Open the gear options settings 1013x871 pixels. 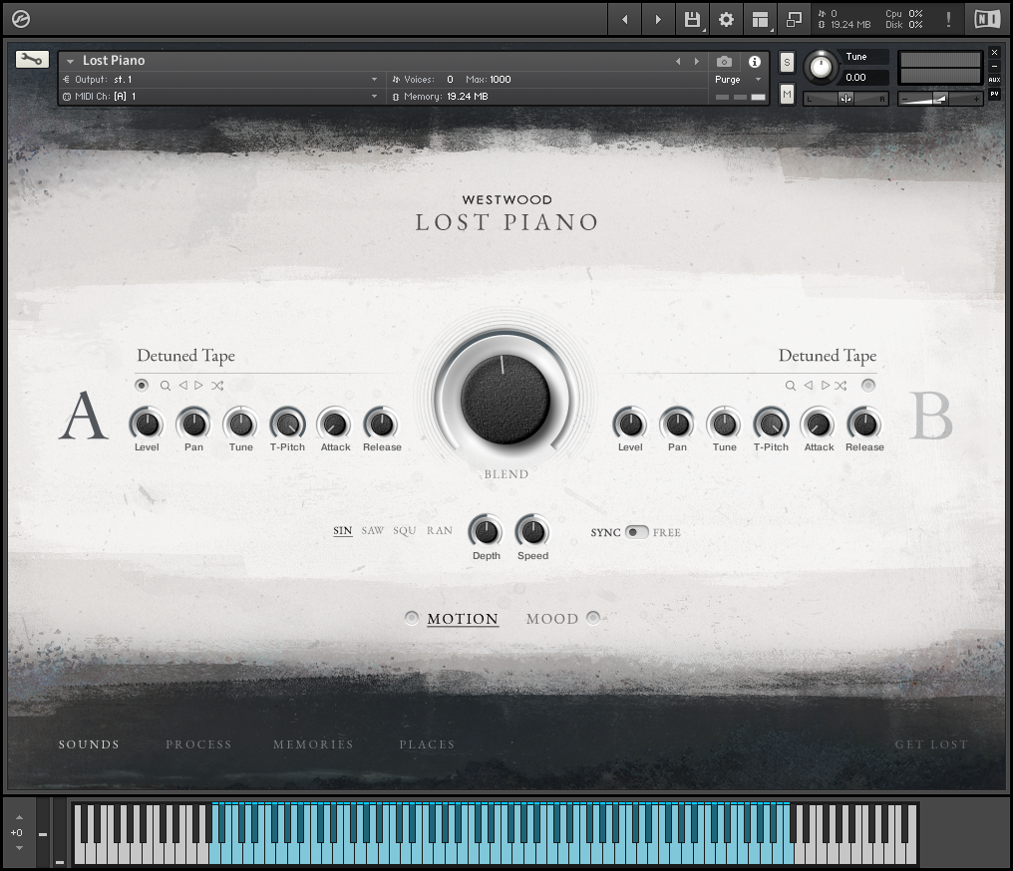click(x=726, y=19)
